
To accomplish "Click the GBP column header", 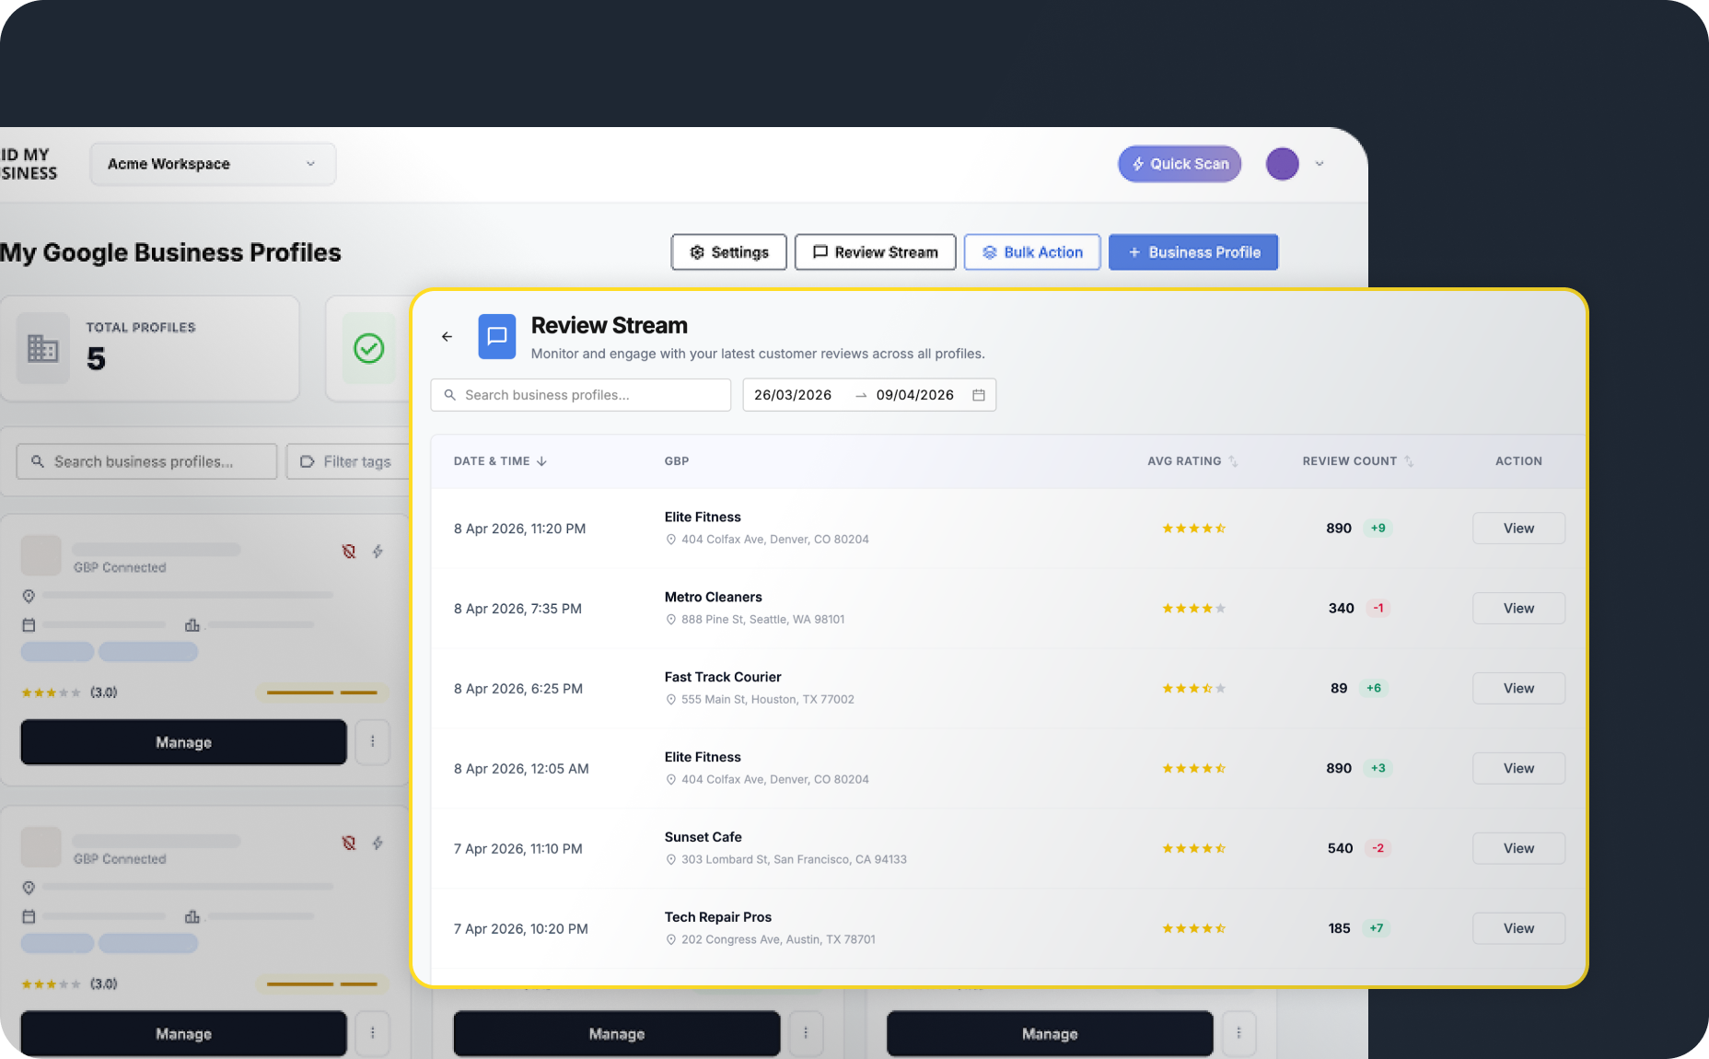I will tap(677, 461).
